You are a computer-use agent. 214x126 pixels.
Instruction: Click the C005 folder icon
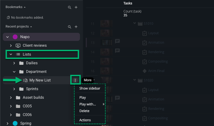(x=18, y=106)
